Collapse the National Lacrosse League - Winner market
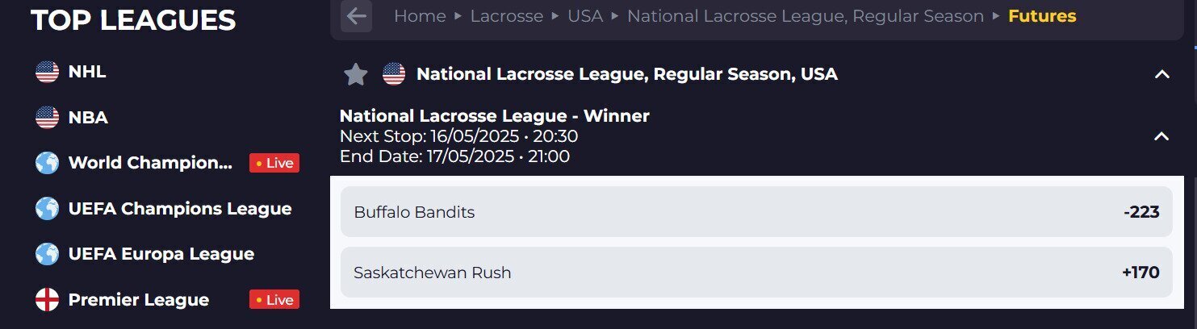 pyautogui.click(x=1161, y=136)
